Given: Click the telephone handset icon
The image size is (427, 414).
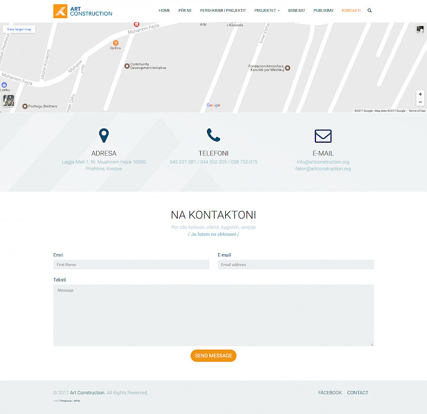Looking at the screenshot, I should pyautogui.click(x=213, y=135).
